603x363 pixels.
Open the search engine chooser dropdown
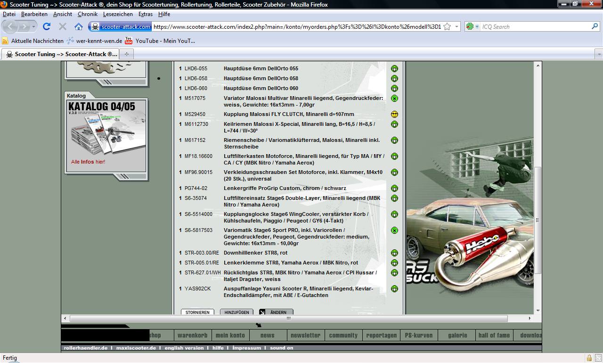click(x=472, y=26)
